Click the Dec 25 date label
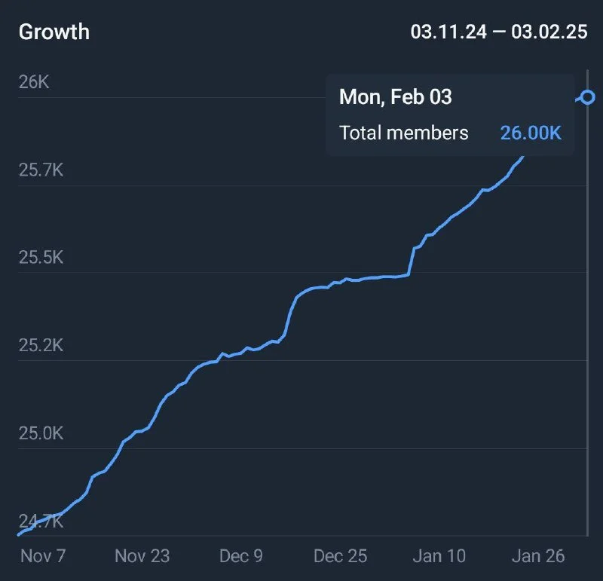 (340, 556)
